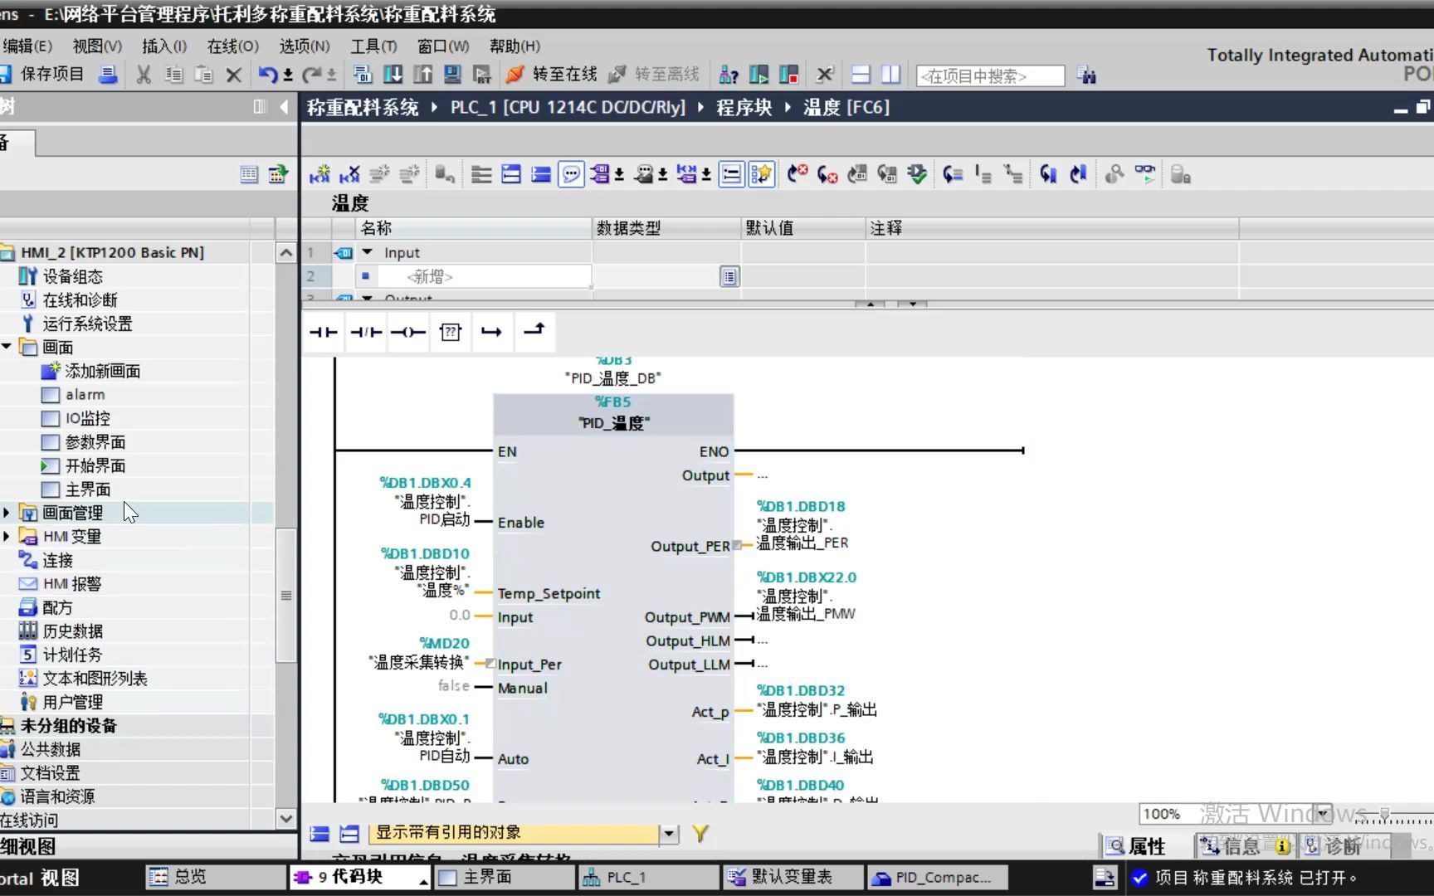
Task: Click the paste icon in main toolbar
Action: coord(203,75)
